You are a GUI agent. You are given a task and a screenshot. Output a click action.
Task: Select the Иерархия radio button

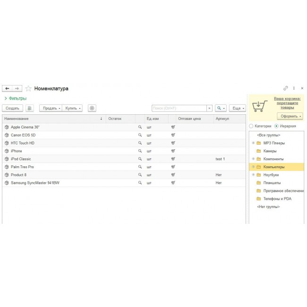[276, 126]
